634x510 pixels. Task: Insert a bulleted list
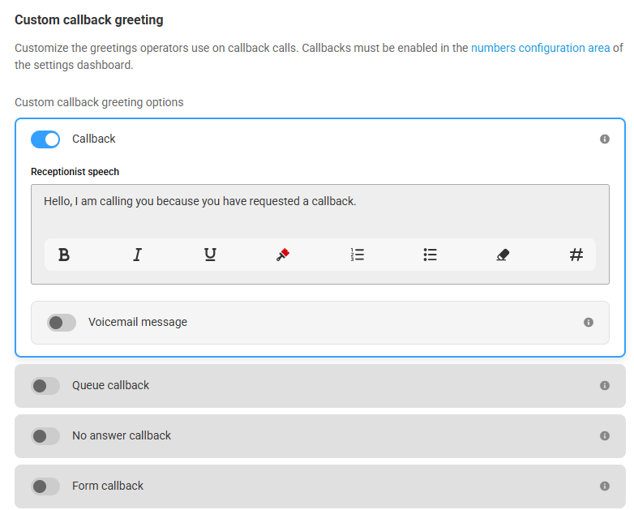[x=431, y=255]
